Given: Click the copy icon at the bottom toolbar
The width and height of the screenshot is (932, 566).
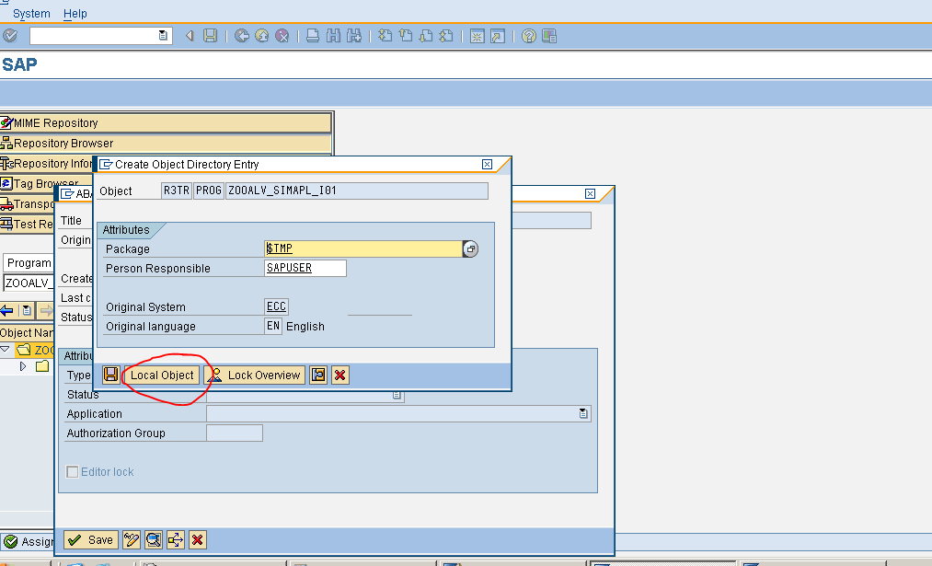Looking at the screenshot, I should tap(175, 540).
